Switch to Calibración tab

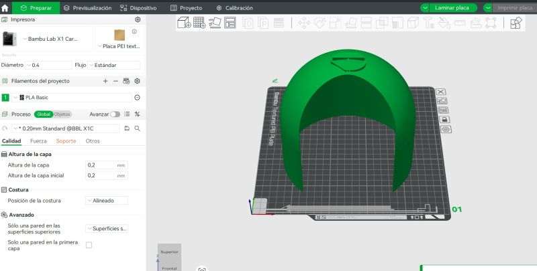(234, 8)
